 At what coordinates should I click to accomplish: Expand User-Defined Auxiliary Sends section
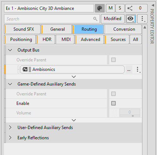pos(10,128)
